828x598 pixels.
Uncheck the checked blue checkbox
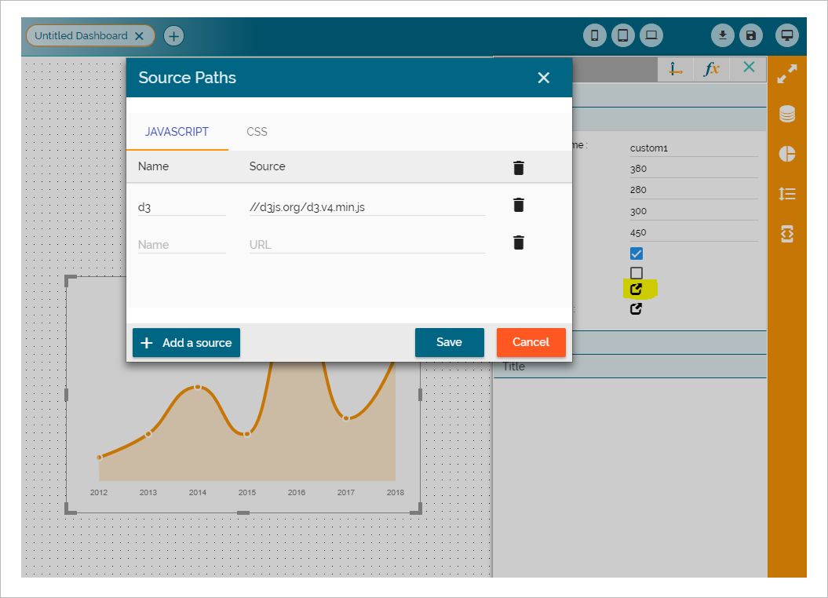tap(637, 253)
